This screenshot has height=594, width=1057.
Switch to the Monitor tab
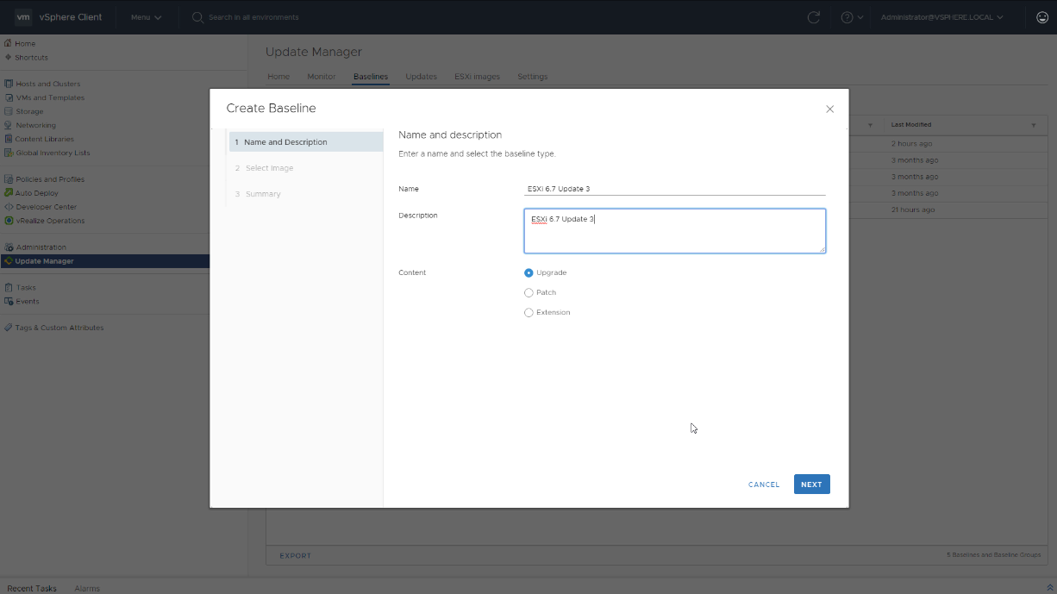322,77
